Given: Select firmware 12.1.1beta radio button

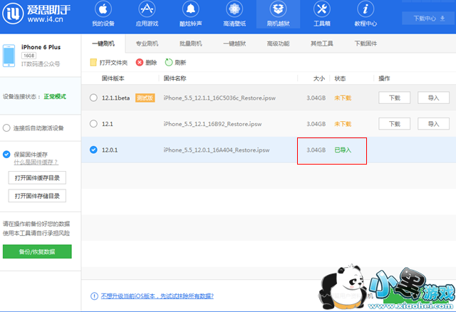Looking at the screenshot, I should click(x=94, y=98).
